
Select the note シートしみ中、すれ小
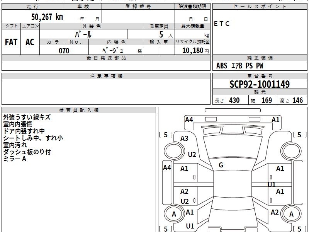[33, 138]
